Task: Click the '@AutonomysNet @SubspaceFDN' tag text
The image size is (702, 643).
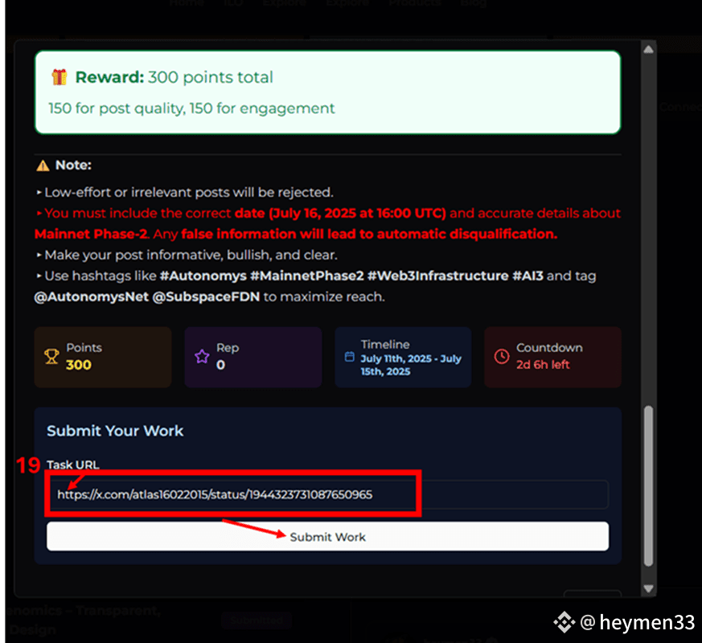Action: tap(147, 297)
